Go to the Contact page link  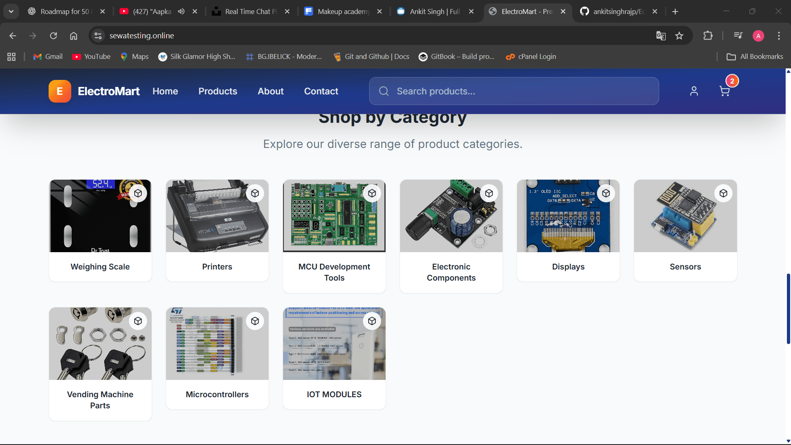[x=321, y=91]
